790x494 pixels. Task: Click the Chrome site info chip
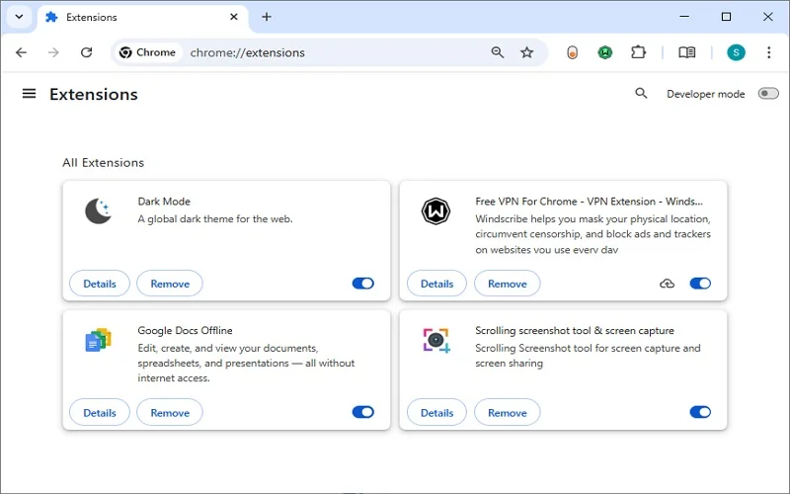[147, 52]
